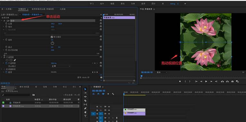Play the sequence in Program monitor
Image resolution: width=246 pixels, height=122 pixels.
coord(206,81)
